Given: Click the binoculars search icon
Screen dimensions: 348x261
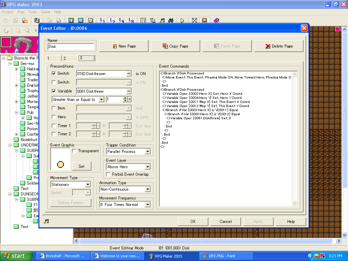Looking at the screenshot, I should tap(171, 21).
